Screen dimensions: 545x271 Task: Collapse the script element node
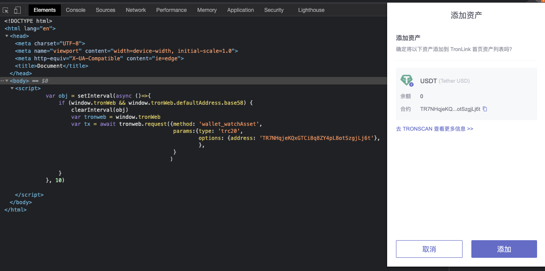coord(12,88)
